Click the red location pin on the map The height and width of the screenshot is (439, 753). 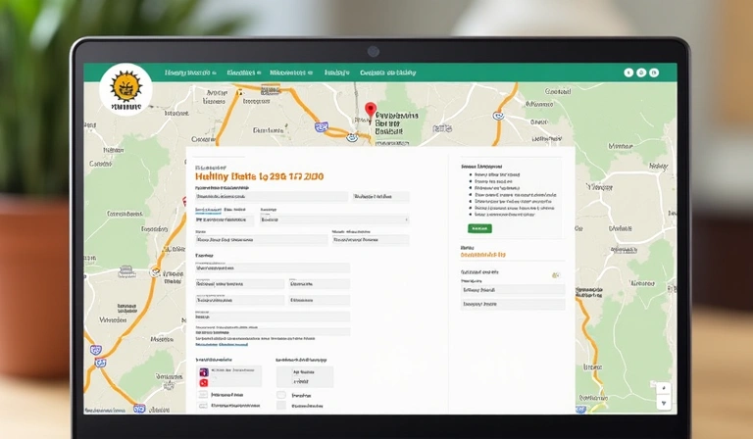click(370, 111)
